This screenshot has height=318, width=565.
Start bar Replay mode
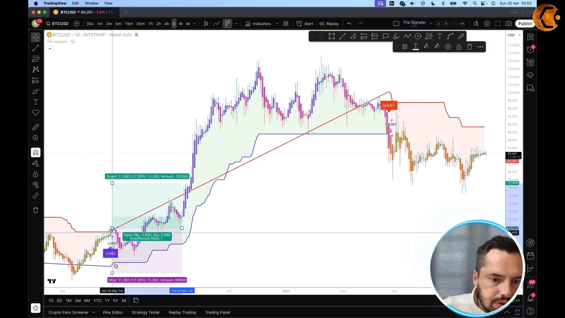coord(329,24)
